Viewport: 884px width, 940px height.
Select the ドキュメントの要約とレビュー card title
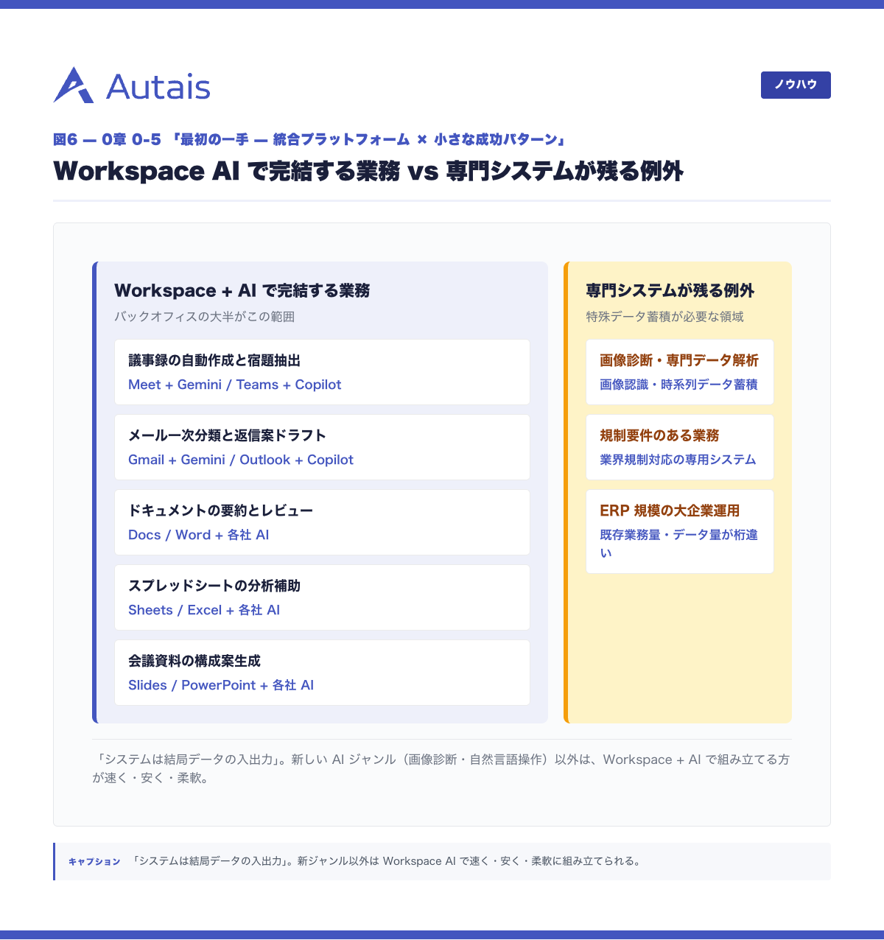coord(220,511)
